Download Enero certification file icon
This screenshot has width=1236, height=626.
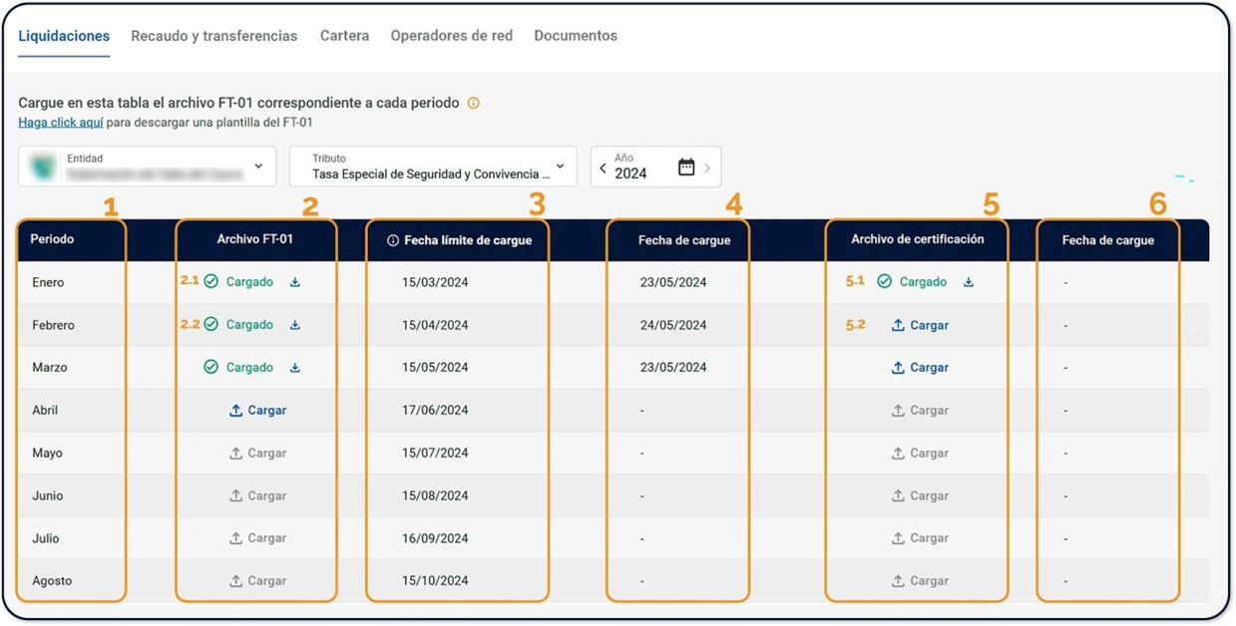[x=969, y=282]
